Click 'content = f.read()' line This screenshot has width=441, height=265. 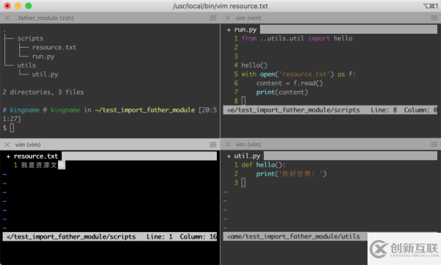pos(290,83)
